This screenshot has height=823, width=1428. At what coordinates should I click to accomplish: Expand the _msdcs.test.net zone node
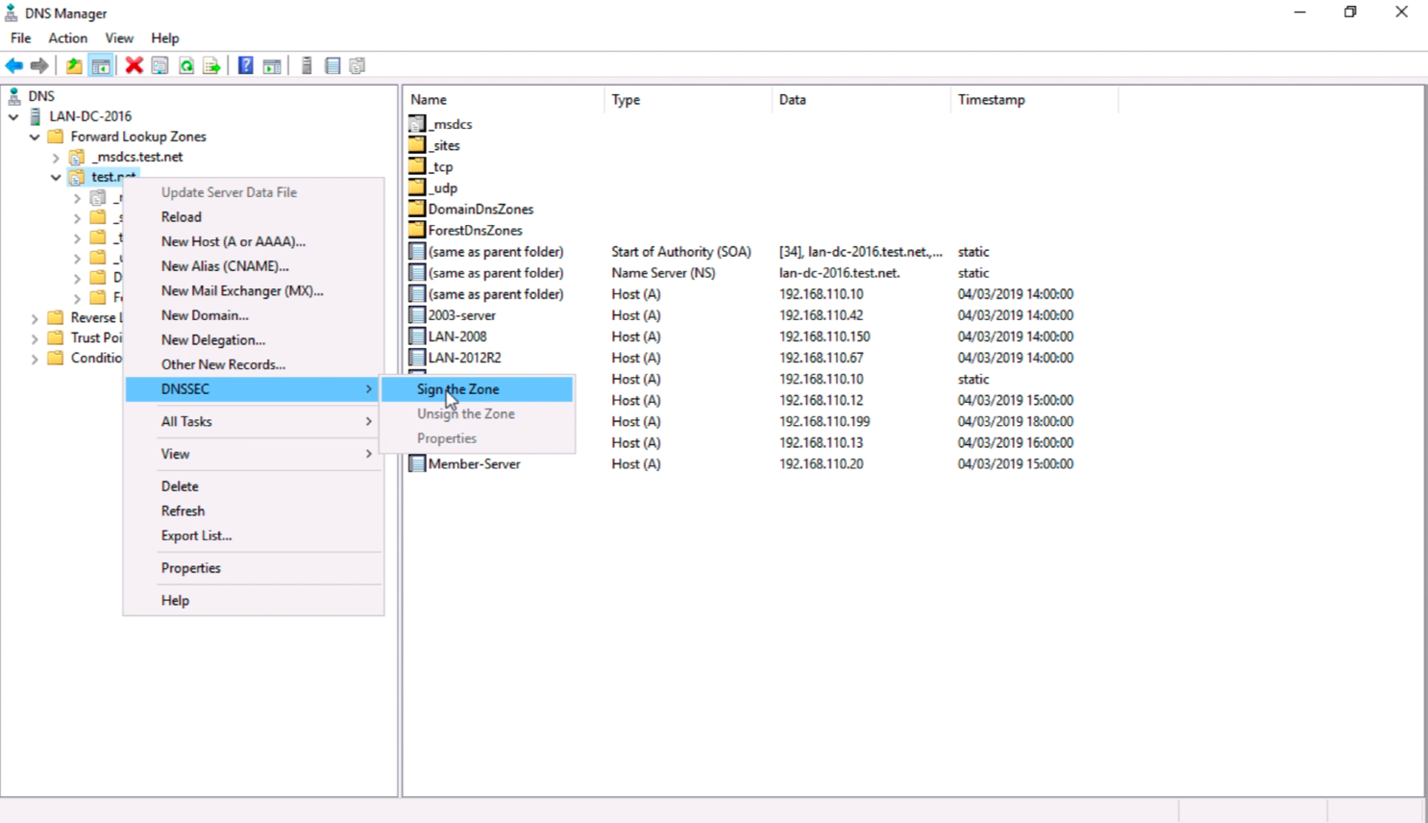56,157
